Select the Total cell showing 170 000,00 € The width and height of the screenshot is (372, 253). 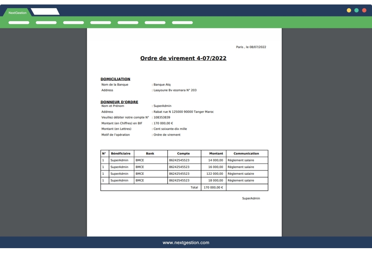coord(213,188)
